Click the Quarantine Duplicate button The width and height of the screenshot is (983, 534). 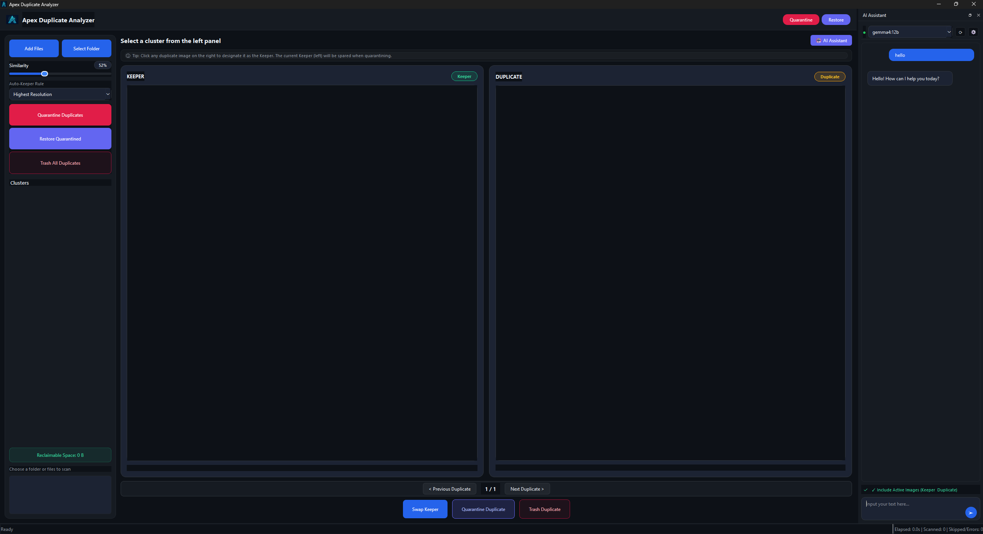[483, 509]
